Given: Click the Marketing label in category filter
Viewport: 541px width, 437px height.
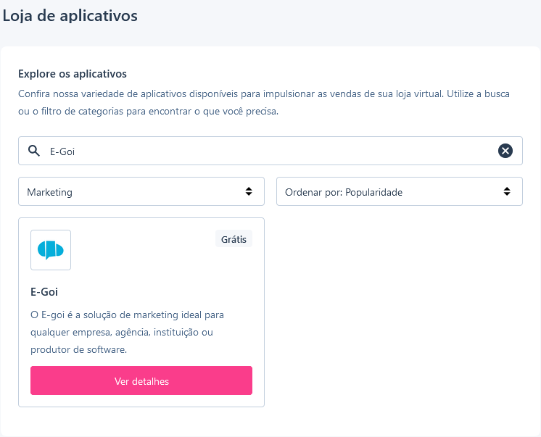Looking at the screenshot, I should coord(50,193).
